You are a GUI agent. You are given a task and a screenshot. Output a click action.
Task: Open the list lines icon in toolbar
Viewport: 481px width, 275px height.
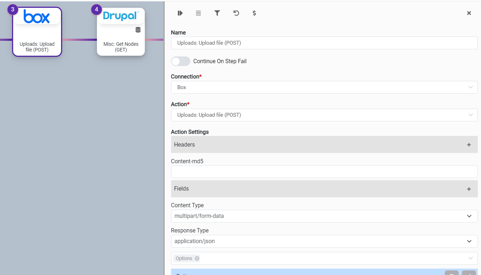198,13
